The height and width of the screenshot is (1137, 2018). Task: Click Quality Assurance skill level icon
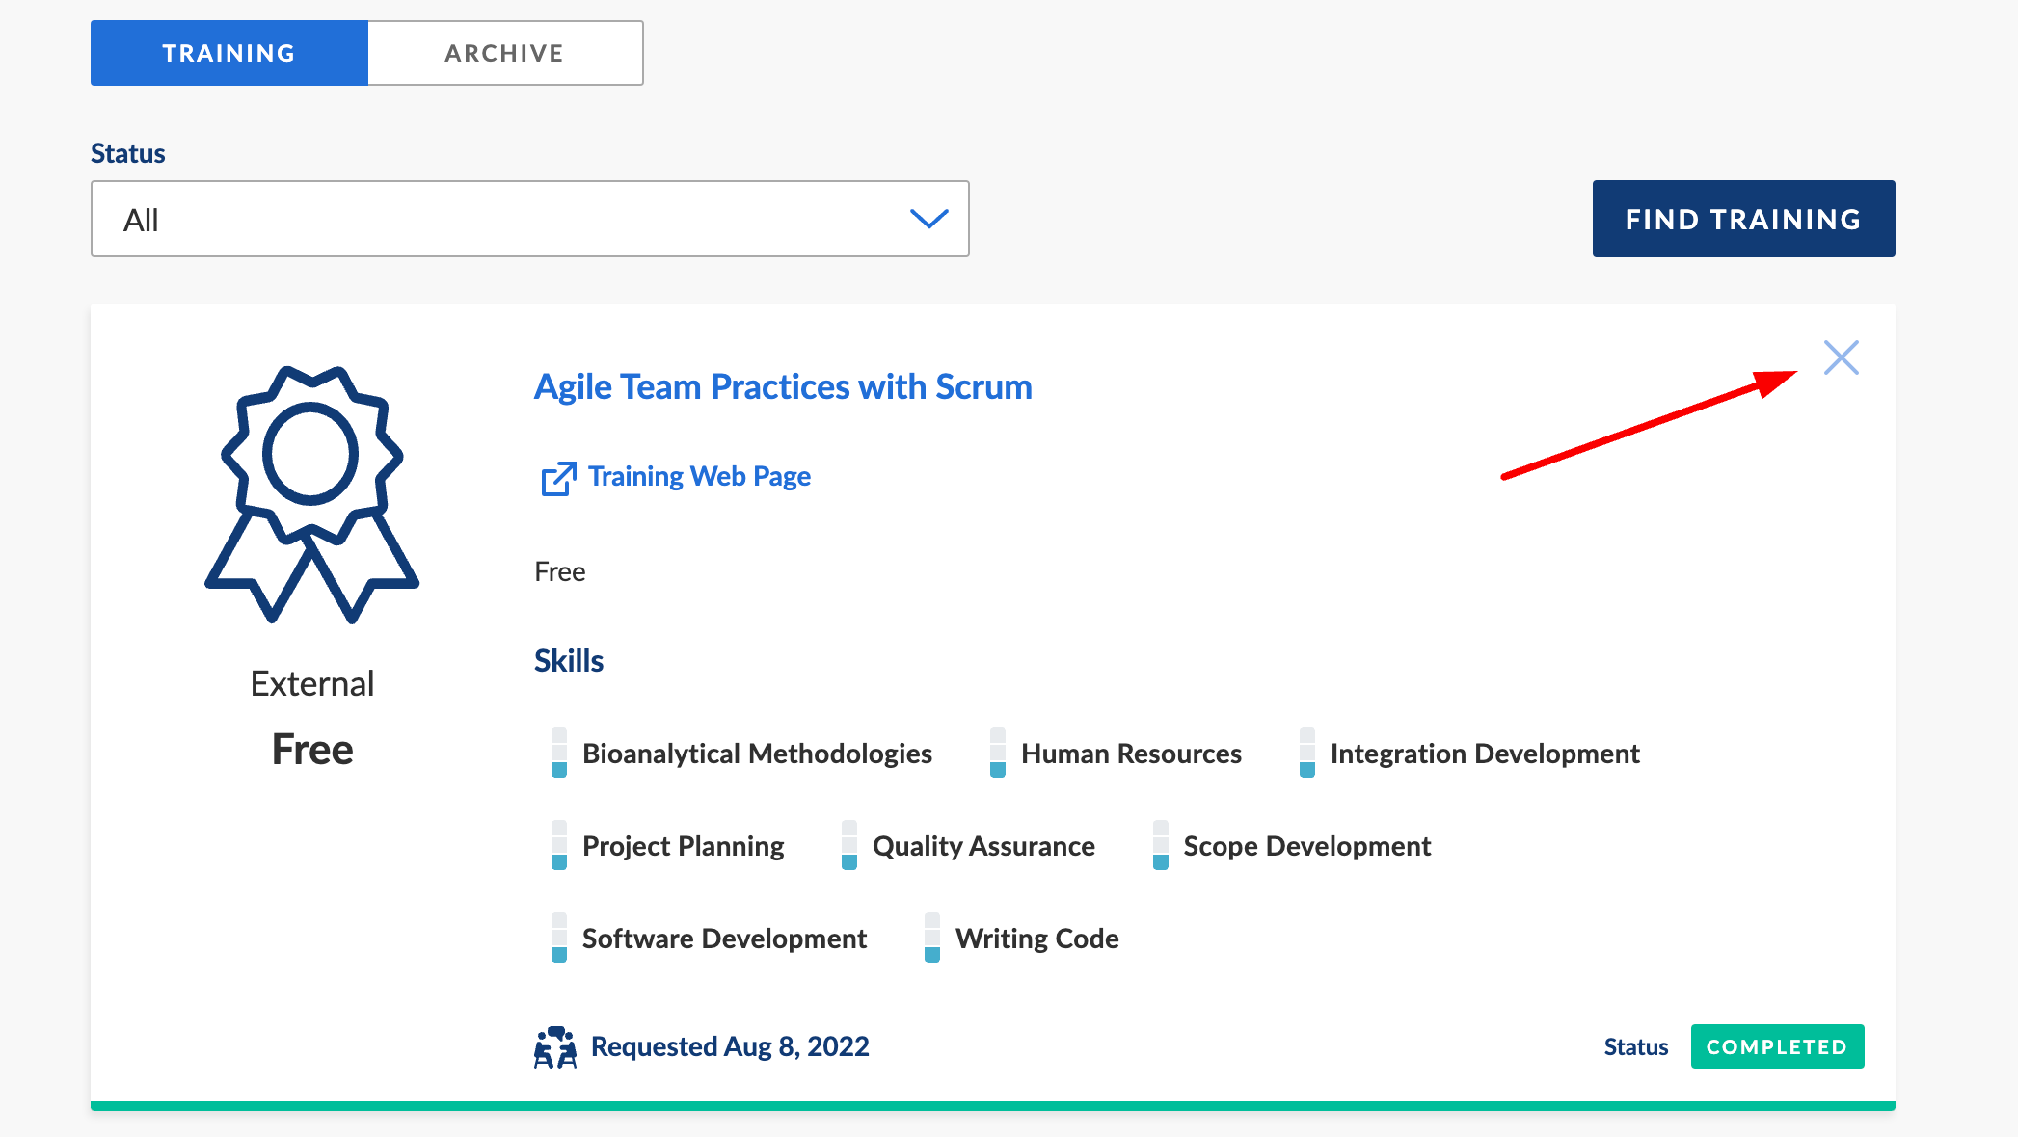tap(849, 846)
